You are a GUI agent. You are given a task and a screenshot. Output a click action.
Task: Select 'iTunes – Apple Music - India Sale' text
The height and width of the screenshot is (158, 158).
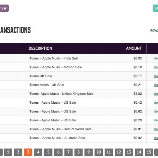point(53,58)
